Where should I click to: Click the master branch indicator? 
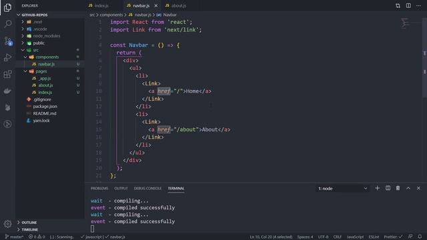click(14, 237)
